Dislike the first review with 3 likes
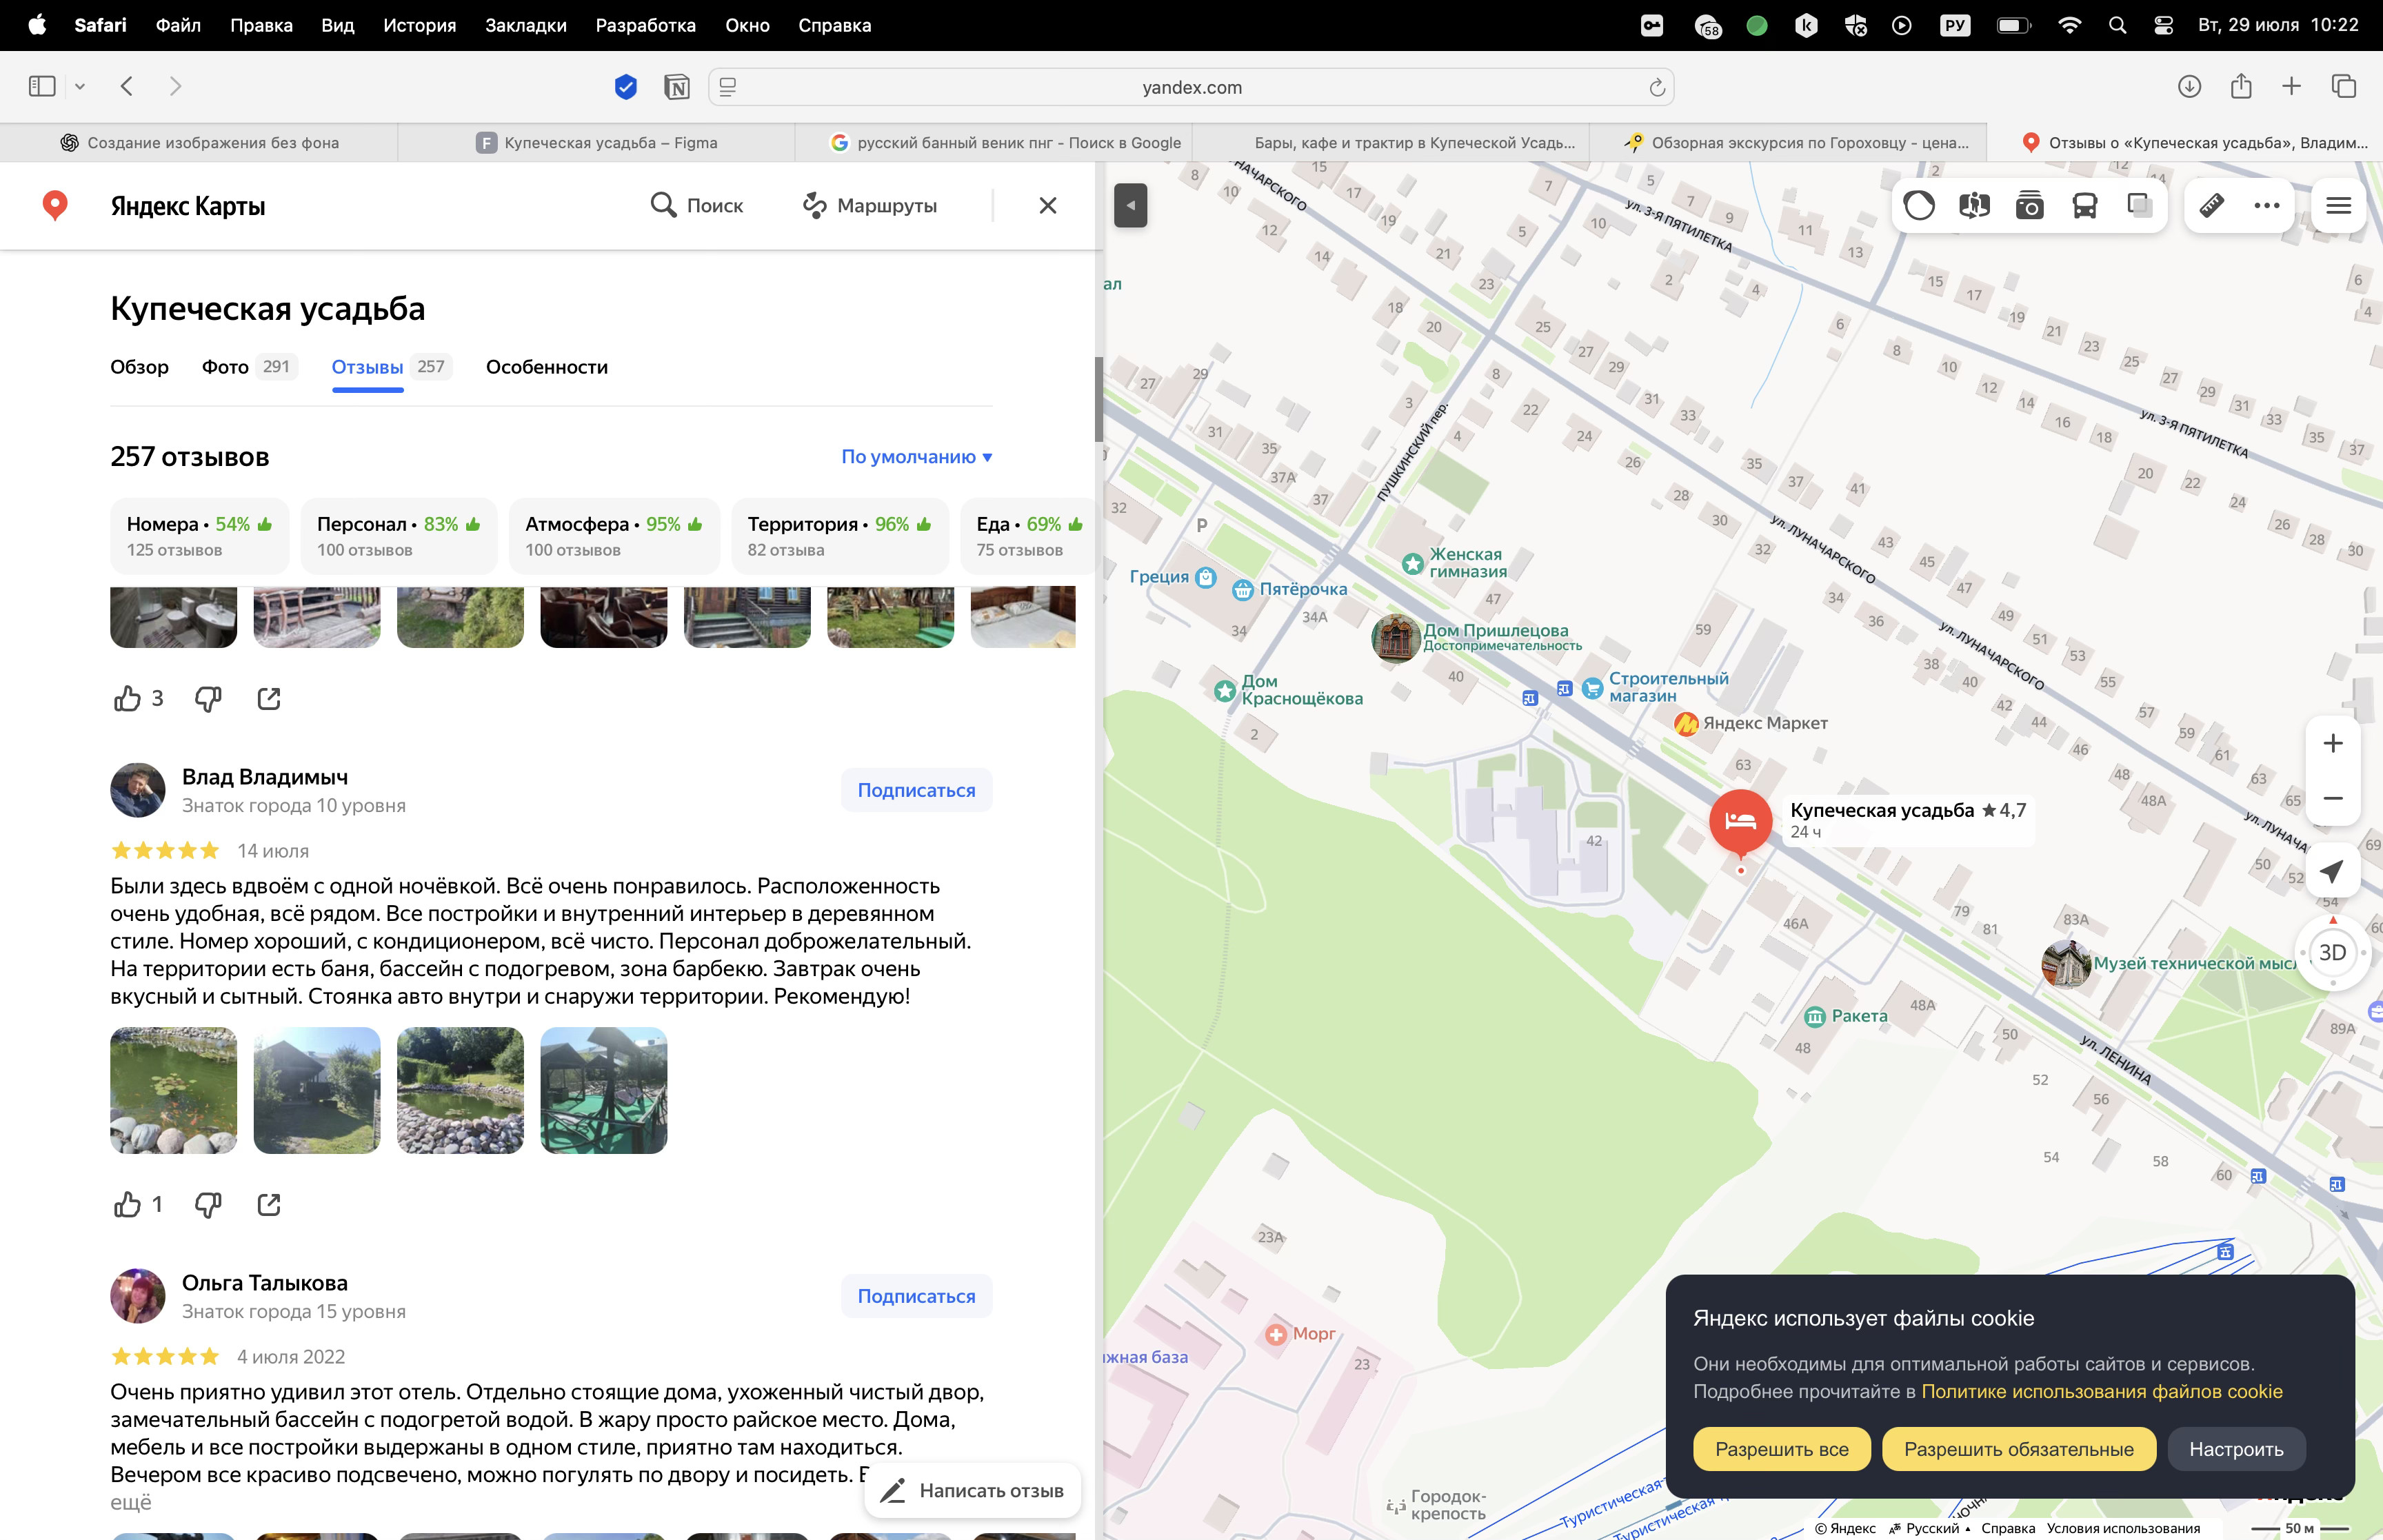The width and height of the screenshot is (2383, 1540). coord(207,698)
